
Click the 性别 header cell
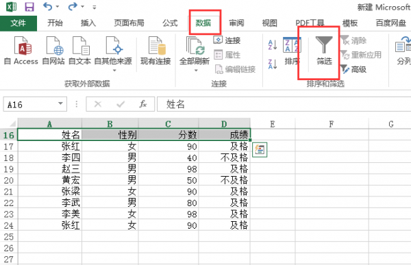(110, 135)
